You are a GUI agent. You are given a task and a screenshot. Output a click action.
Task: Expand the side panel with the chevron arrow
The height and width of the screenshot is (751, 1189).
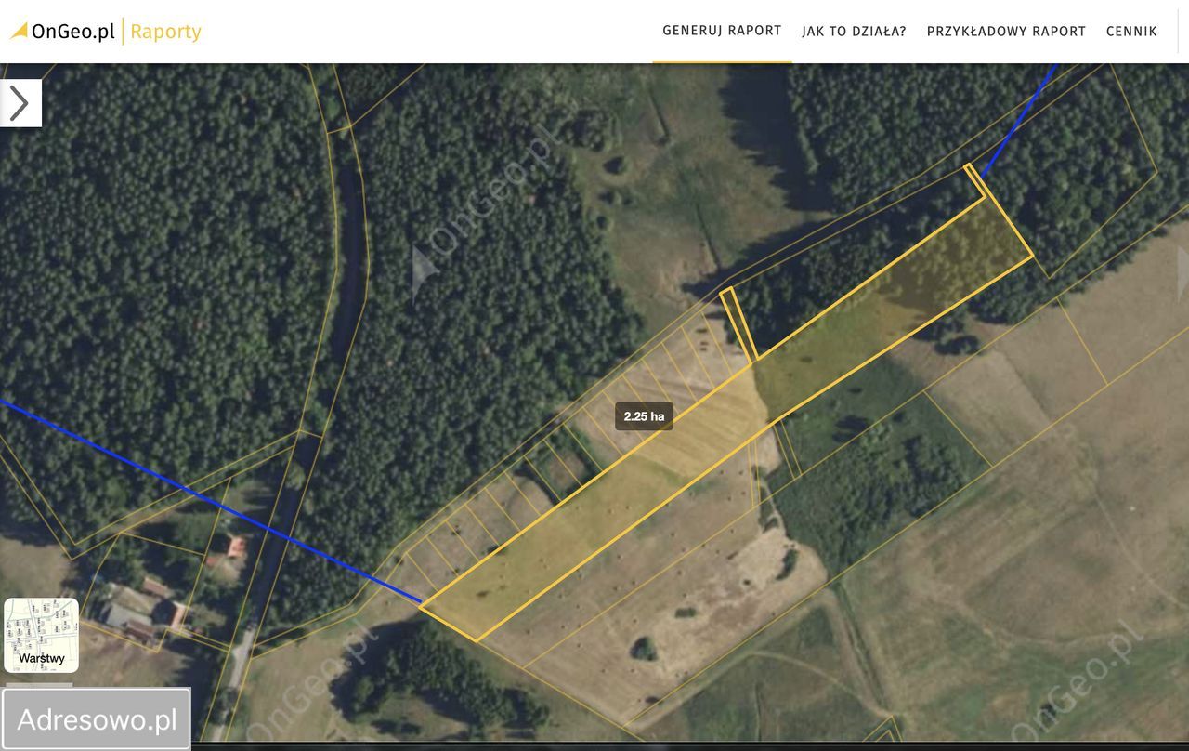pos(20,102)
